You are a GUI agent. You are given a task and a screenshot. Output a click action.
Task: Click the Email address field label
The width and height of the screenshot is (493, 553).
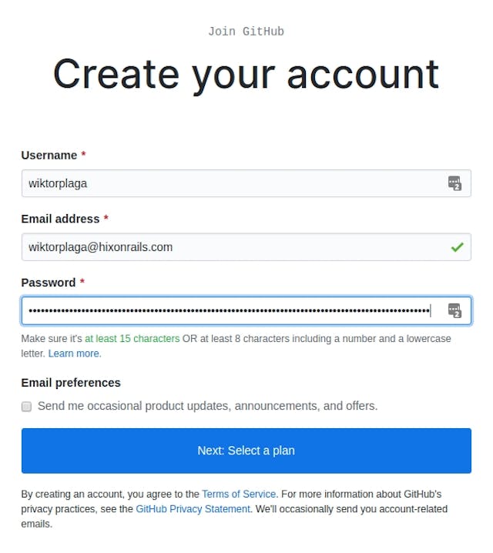60,219
